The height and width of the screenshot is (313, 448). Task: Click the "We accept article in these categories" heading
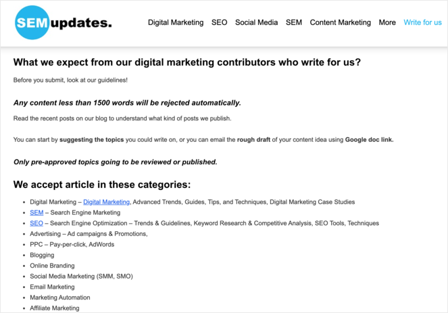[x=102, y=184]
